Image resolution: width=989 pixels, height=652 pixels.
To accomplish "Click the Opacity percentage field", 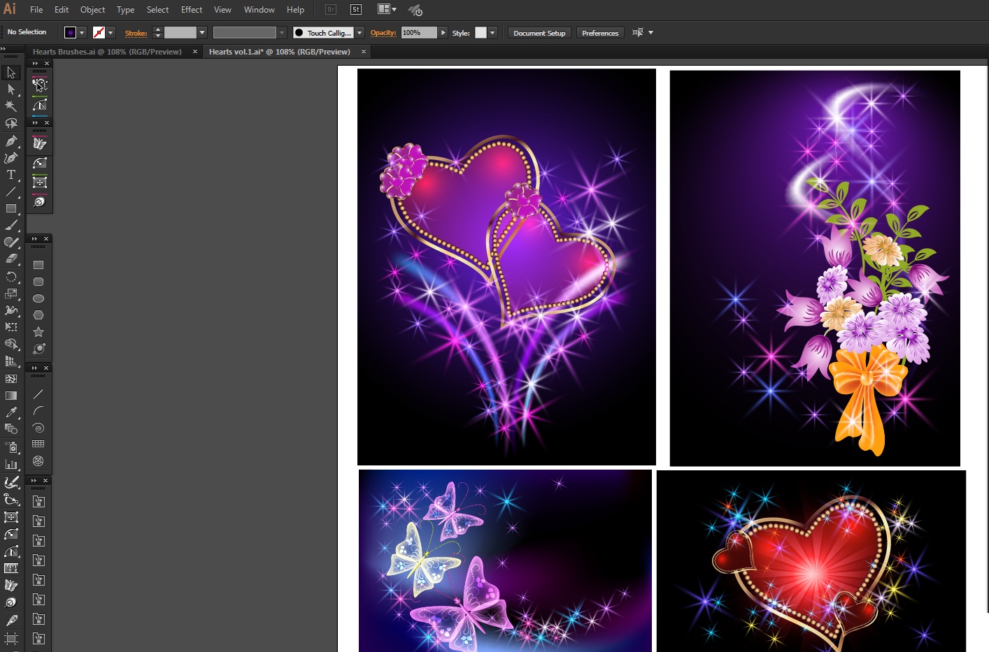I will coord(418,33).
